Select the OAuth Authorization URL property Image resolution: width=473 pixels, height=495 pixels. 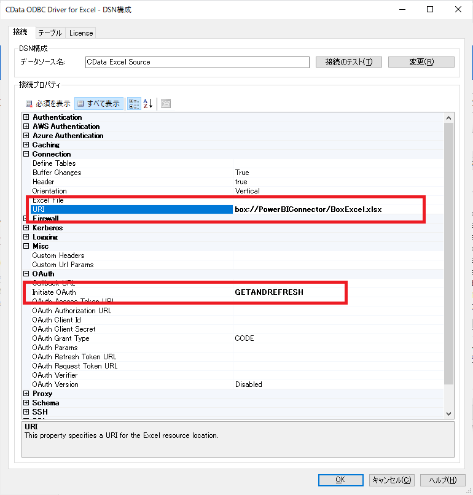click(x=131, y=311)
